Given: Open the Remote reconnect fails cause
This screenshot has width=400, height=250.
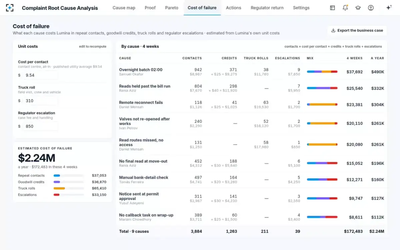Looking at the screenshot, I should coord(141,102).
